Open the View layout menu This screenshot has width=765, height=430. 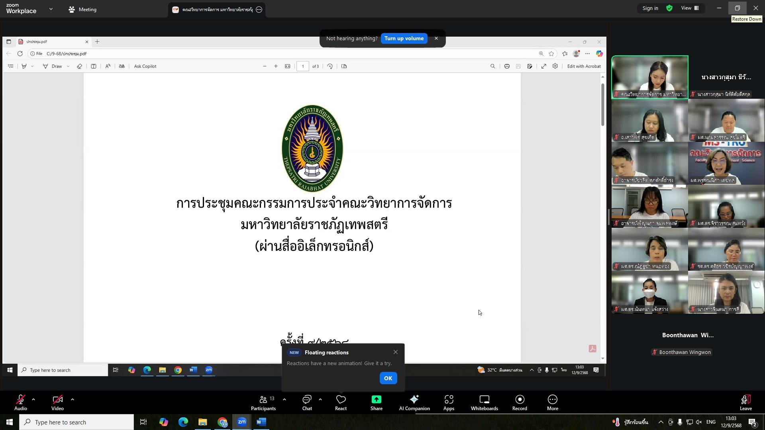(x=690, y=8)
